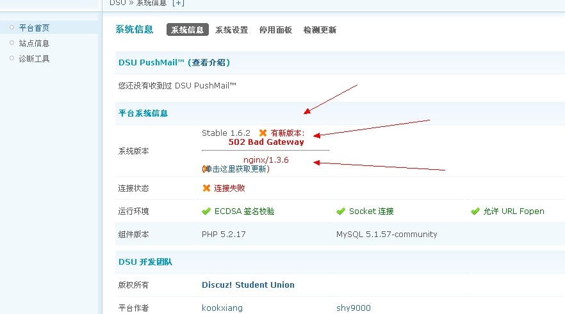Open 站点信息 in the sidebar
This screenshot has width=565, height=314.
click(34, 44)
